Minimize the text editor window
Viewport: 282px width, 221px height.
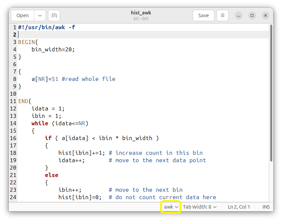pos(238,15)
